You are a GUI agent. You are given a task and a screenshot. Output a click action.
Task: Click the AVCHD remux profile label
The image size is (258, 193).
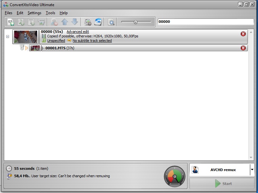223,170
